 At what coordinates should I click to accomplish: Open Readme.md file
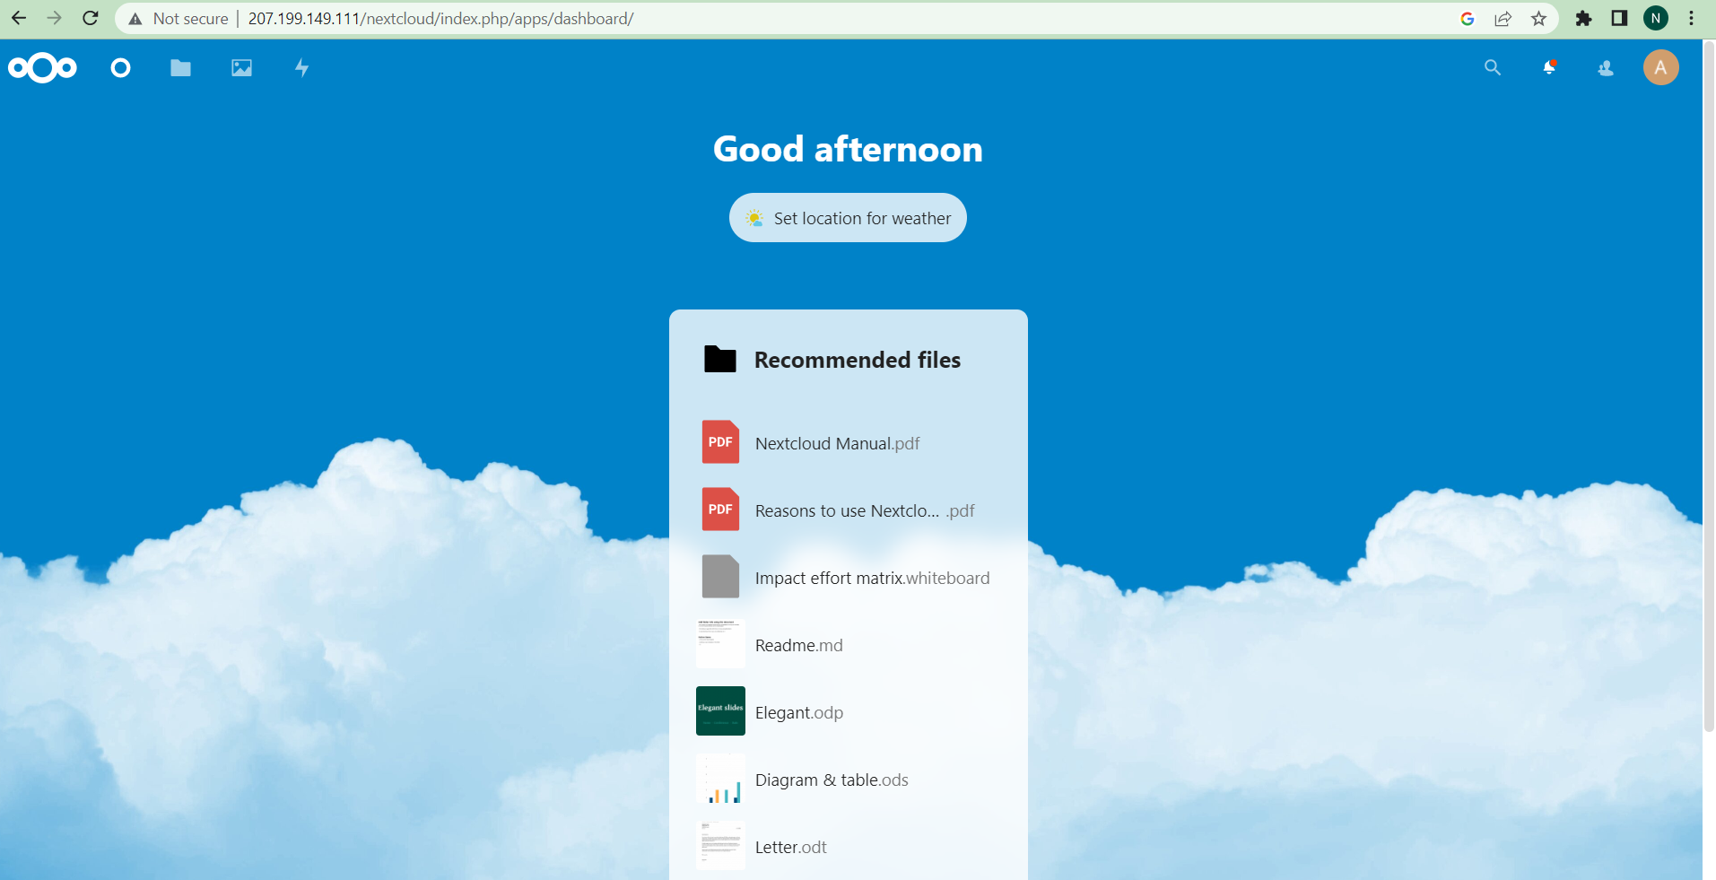point(848,645)
